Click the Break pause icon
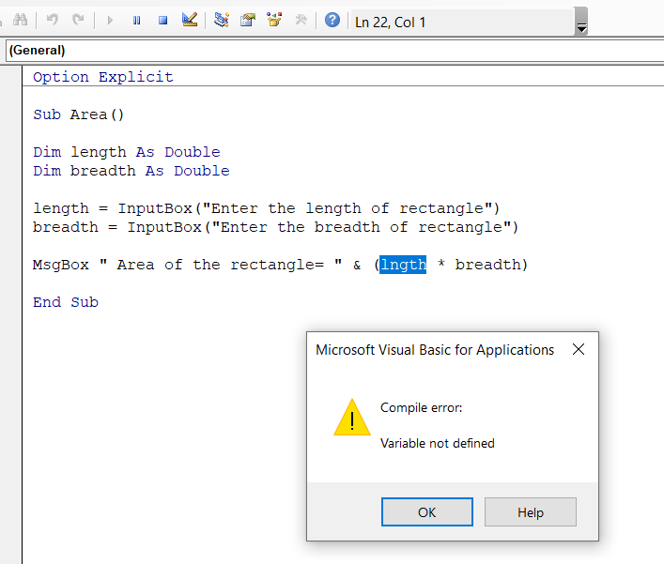The width and height of the screenshot is (664, 564). 137,20
